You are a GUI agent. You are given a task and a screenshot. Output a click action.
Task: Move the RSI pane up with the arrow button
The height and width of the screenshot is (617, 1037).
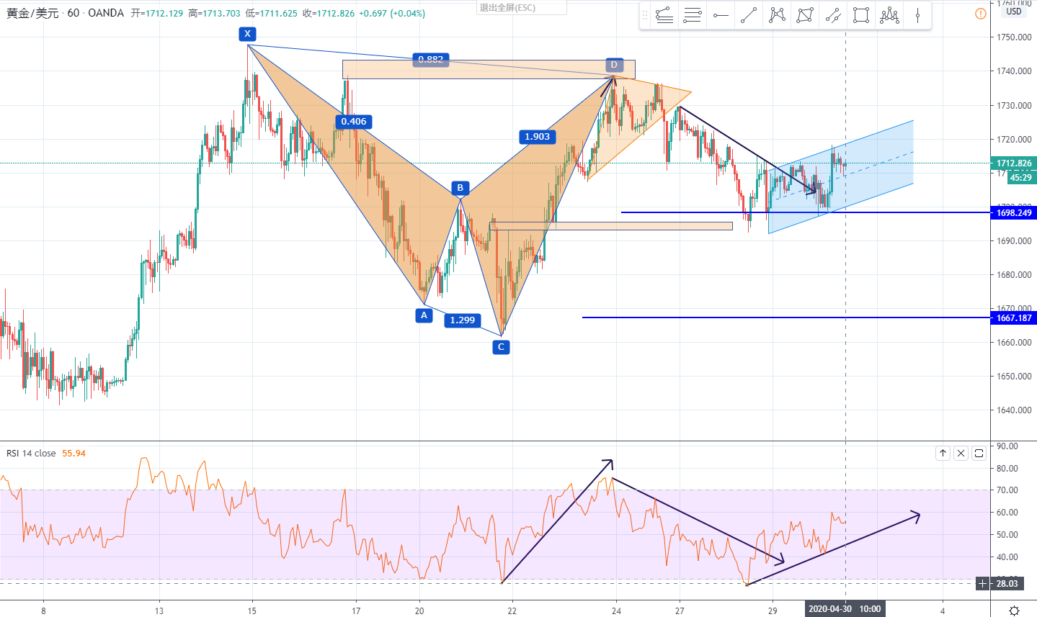point(943,453)
